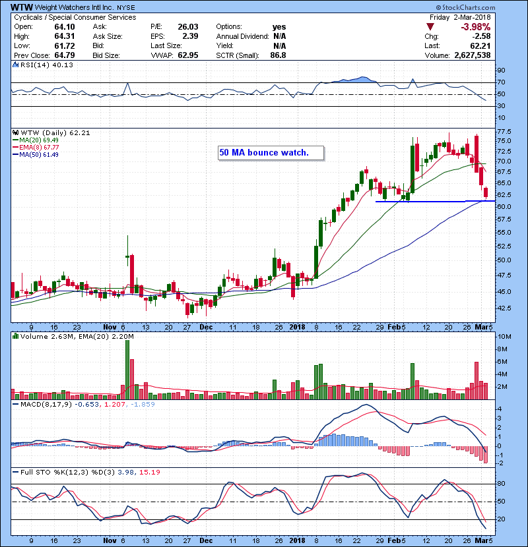
Task: Click the EPS value 2.39
Action: point(190,36)
